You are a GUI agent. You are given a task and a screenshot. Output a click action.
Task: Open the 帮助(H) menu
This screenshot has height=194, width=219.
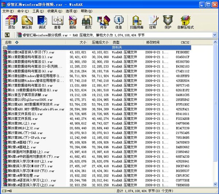[x=87, y=11]
